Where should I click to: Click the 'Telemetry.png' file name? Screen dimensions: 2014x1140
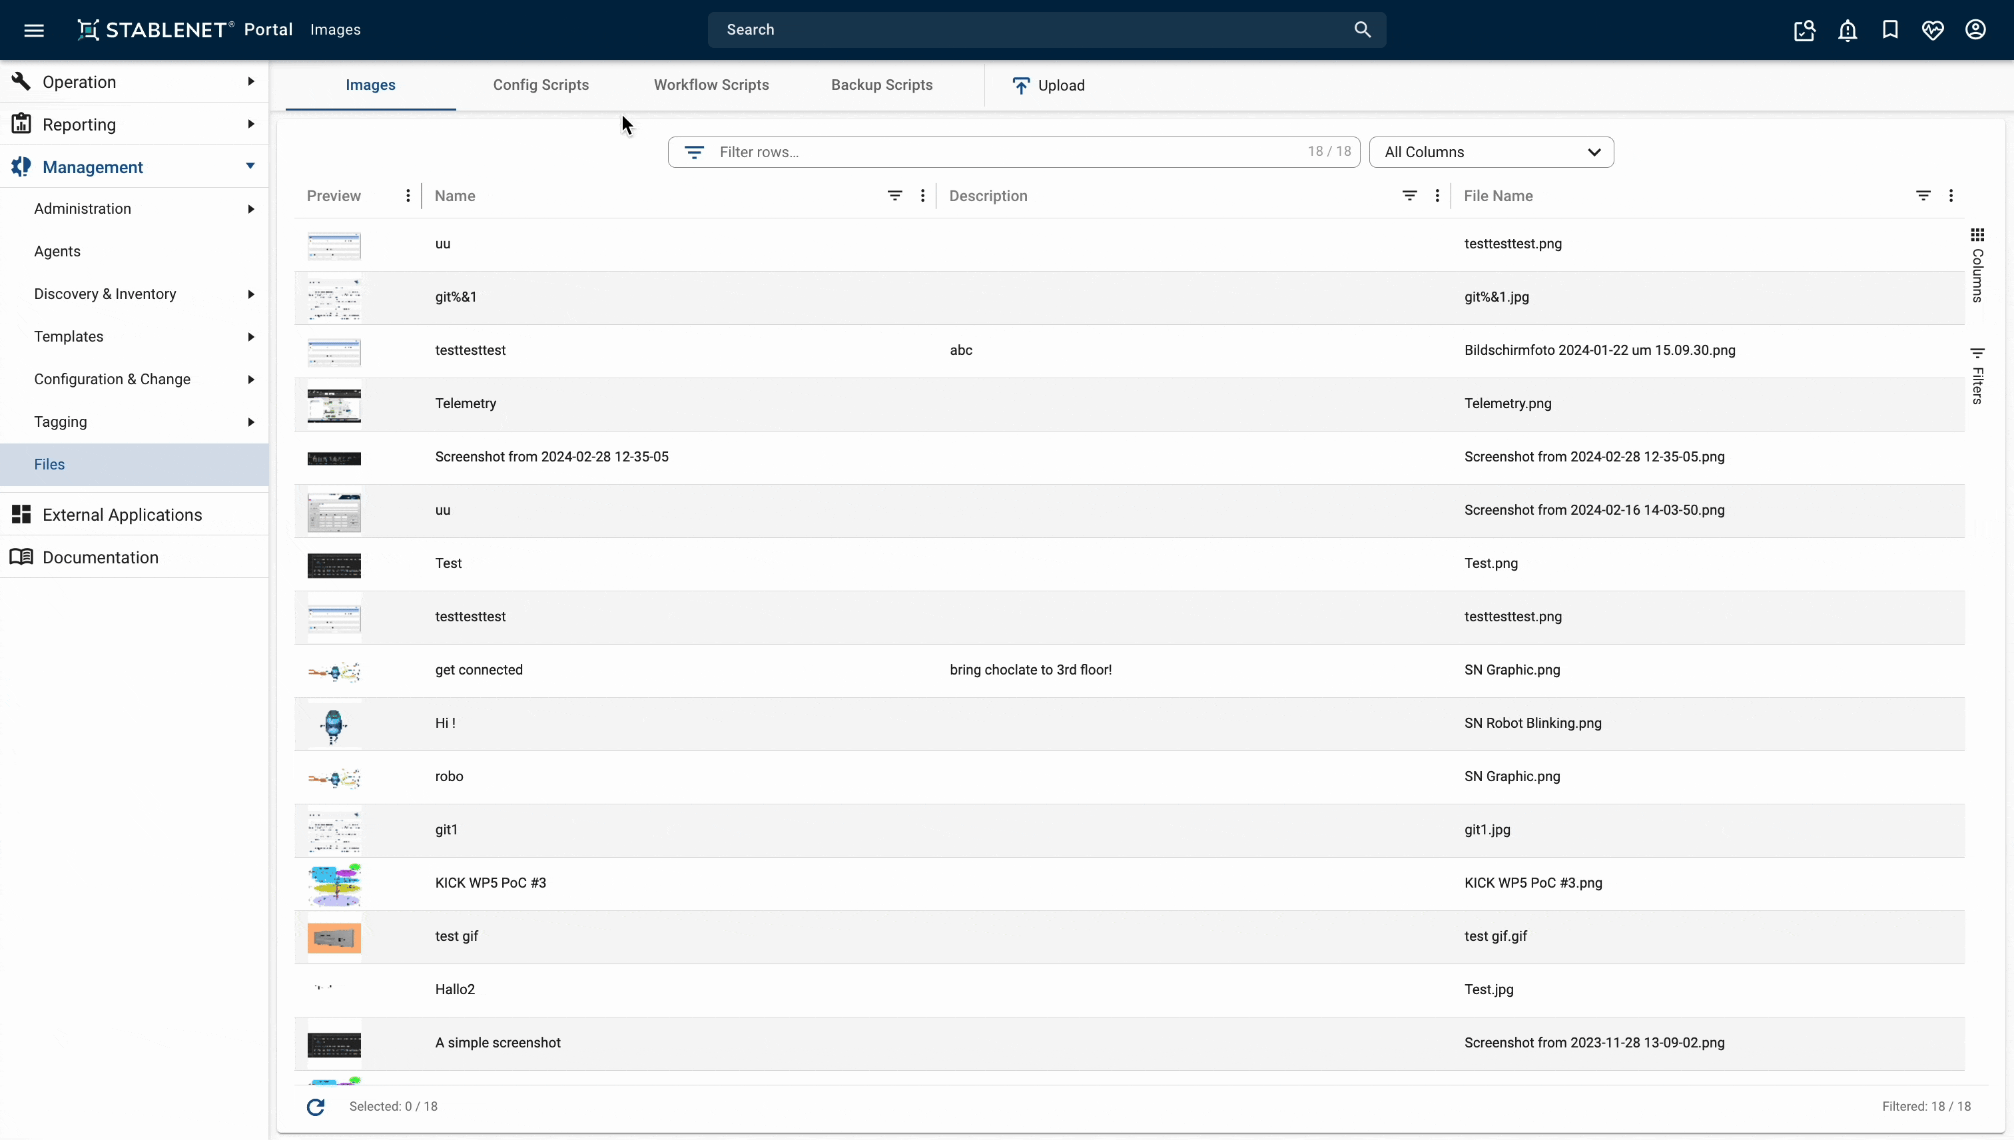point(1507,404)
